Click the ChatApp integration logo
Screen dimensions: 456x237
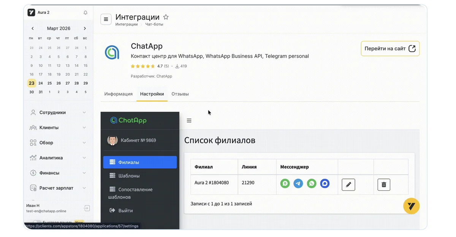coord(112,52)
